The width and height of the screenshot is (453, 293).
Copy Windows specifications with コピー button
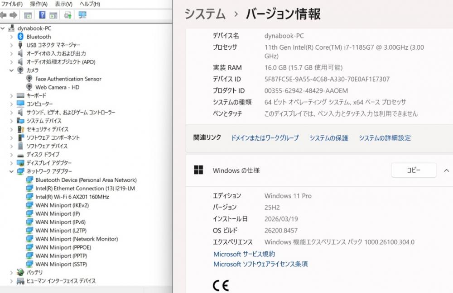pos(414,170)
